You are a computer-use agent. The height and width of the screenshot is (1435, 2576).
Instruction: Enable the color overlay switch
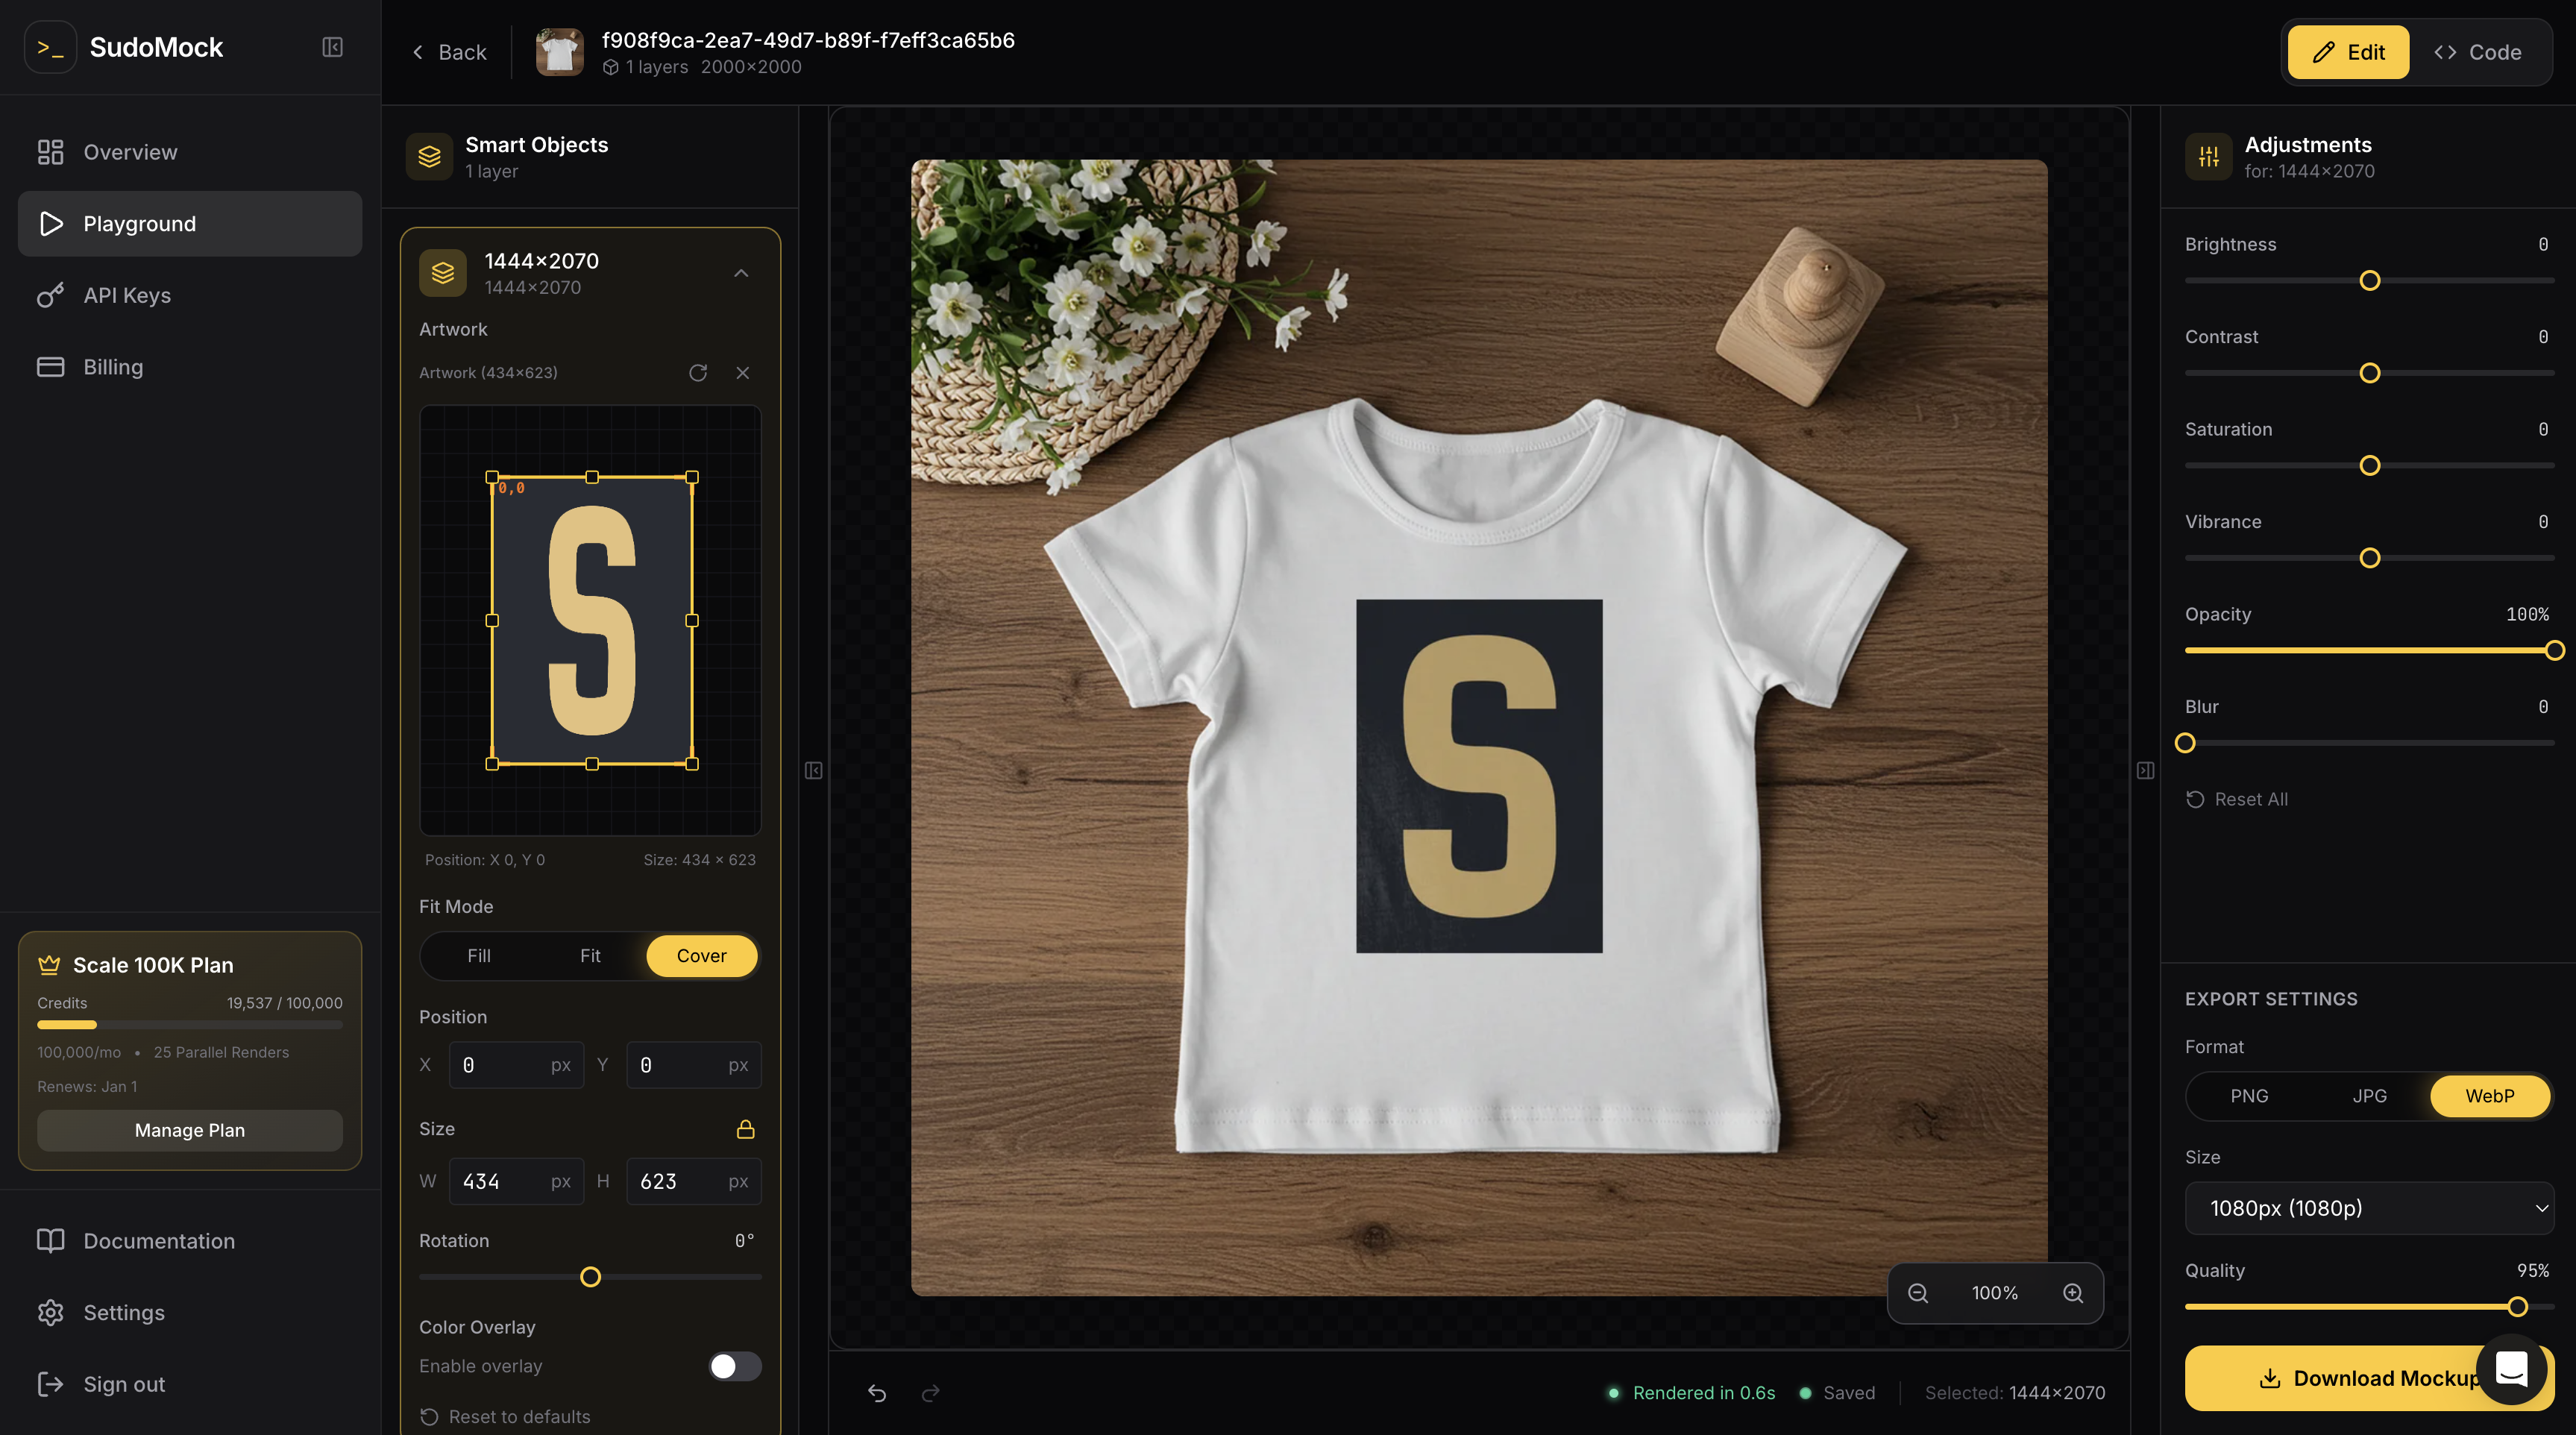(x=734, y=1366)
